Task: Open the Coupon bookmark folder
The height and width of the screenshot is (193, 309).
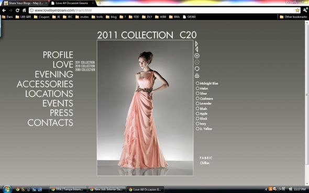Action: (x=41, y=17)
